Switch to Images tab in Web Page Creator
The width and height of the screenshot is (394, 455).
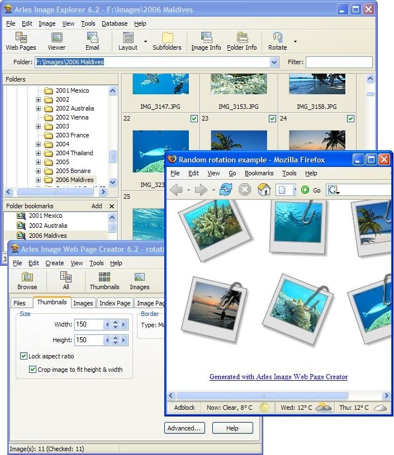tap(83, 303)
